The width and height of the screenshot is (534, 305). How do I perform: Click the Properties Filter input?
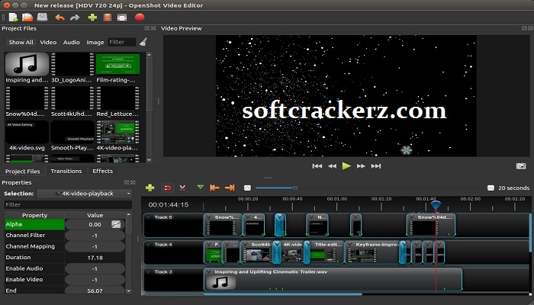(68, 204)
